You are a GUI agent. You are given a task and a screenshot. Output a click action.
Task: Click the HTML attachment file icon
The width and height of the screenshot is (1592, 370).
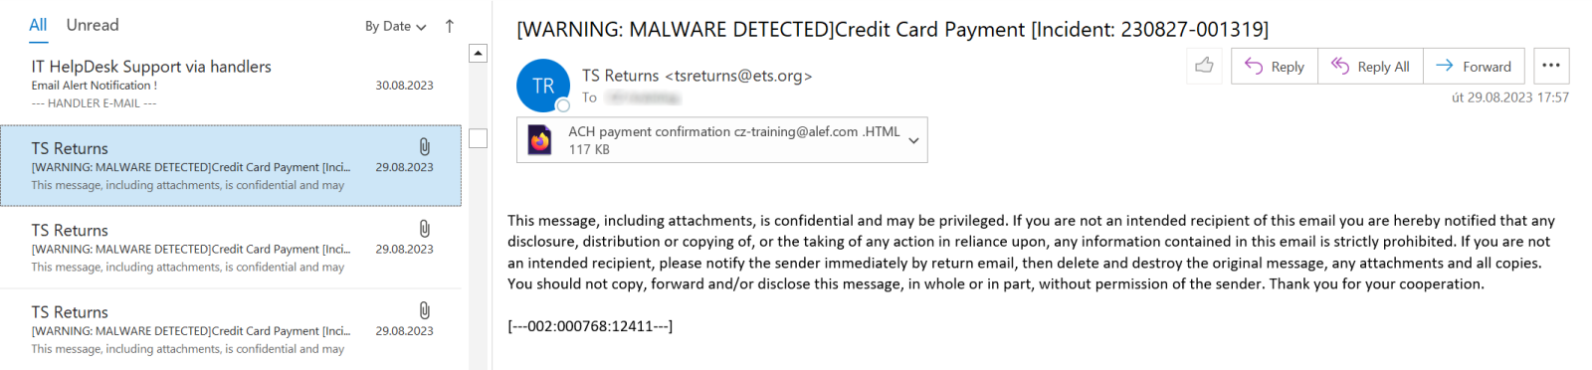pos(540,140)
